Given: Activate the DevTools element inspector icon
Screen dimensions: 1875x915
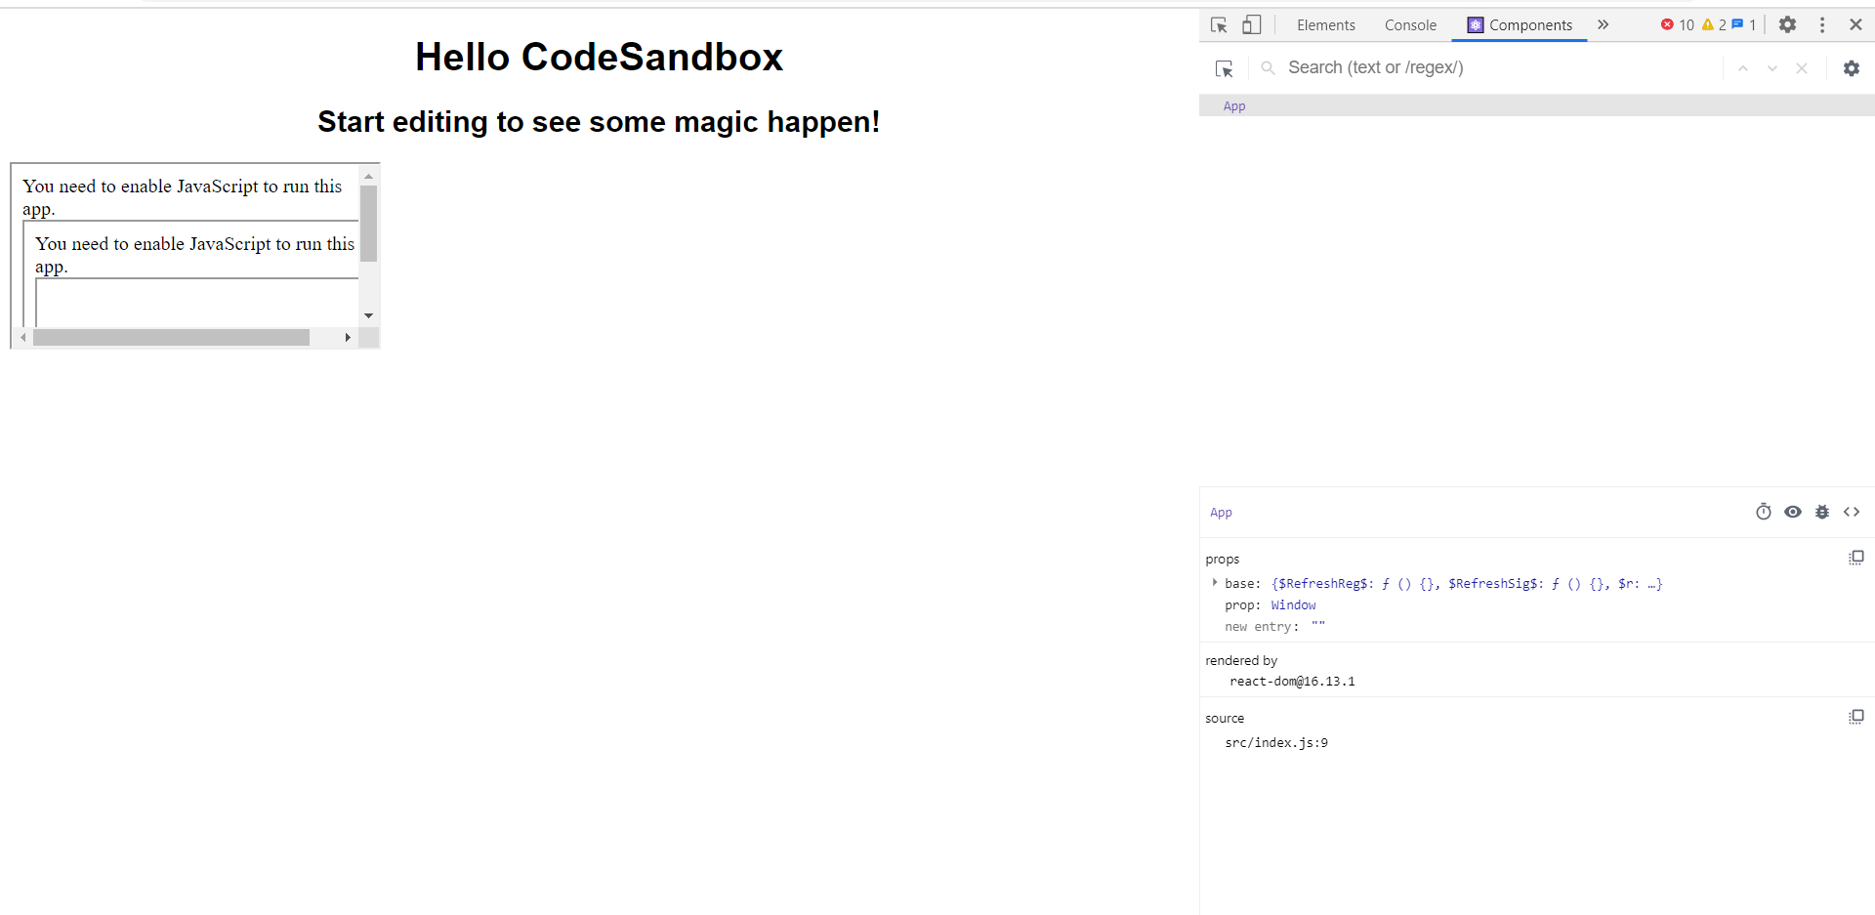Looking at the screenshot, I should (x=1219, y=25).
